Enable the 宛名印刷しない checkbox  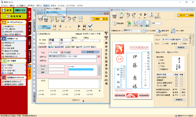click(x=38, y=34)
